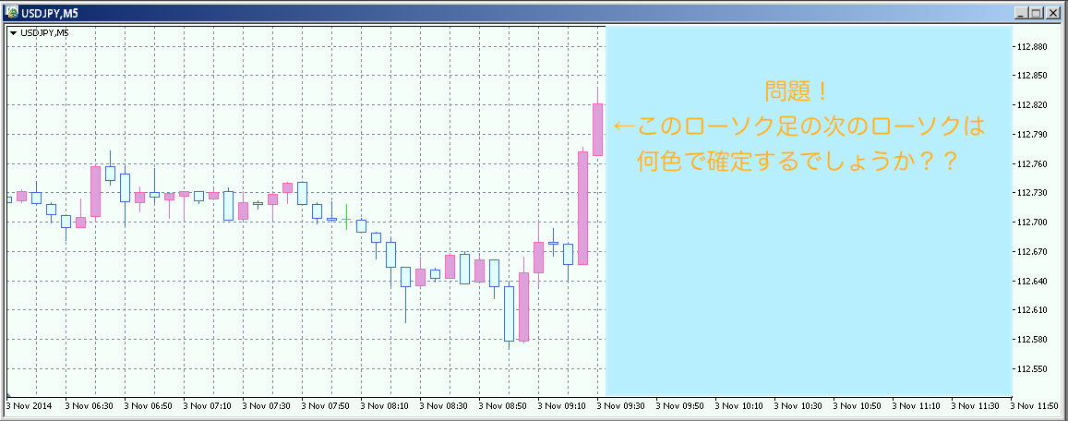Click the USDJPY chart window icon
1068x421 pixels.
point(12,12)
